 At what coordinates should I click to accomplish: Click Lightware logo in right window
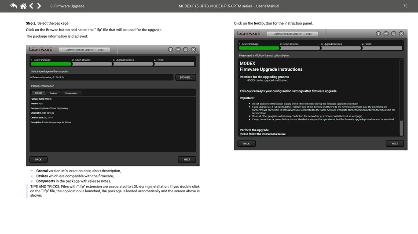[249, 33]
